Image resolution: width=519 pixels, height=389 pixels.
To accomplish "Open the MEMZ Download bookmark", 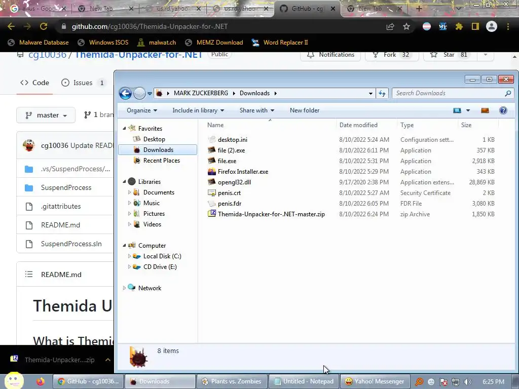I will click(214, 43).
